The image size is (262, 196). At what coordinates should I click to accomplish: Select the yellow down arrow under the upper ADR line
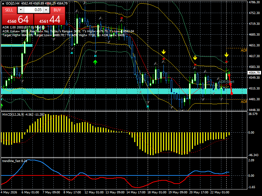(x=226, y=55)
